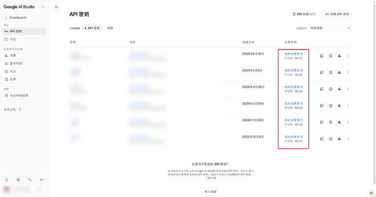Open billing icon for 2026年1月28日 key
376x197 pixels.
330,122
